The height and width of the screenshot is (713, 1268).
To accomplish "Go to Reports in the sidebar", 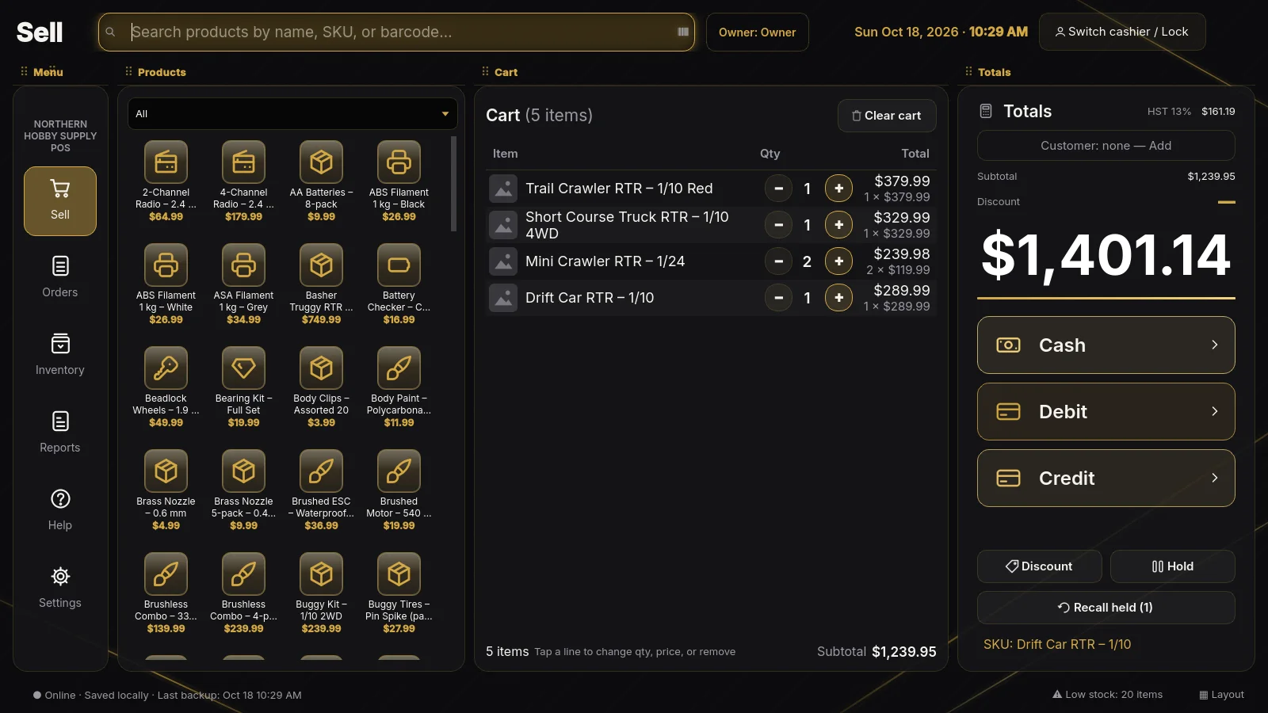I will coord(60,432).
